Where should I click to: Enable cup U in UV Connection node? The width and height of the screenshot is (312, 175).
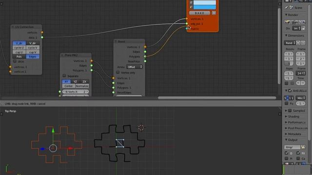click(x=19, y=52)
